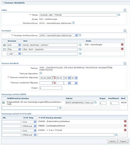
Task: Collapse the Teenuse detailinfo section
Action: click(x=125, y=64)
